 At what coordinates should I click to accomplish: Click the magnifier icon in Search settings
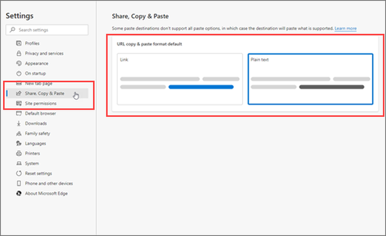12,30
